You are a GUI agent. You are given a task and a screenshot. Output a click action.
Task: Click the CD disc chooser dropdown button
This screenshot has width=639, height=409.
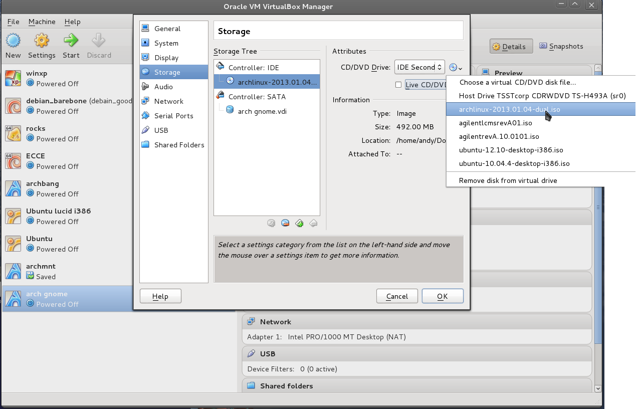point(456,67)
